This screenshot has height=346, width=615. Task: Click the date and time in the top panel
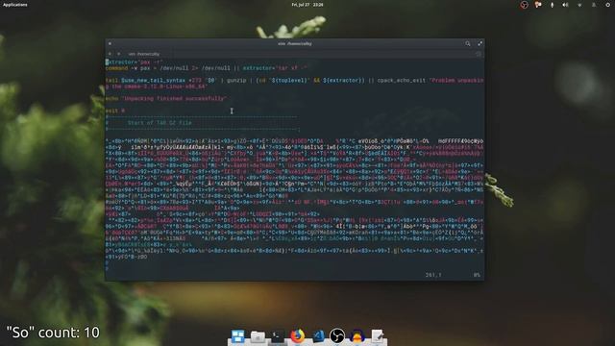click(x=307, y=5)
